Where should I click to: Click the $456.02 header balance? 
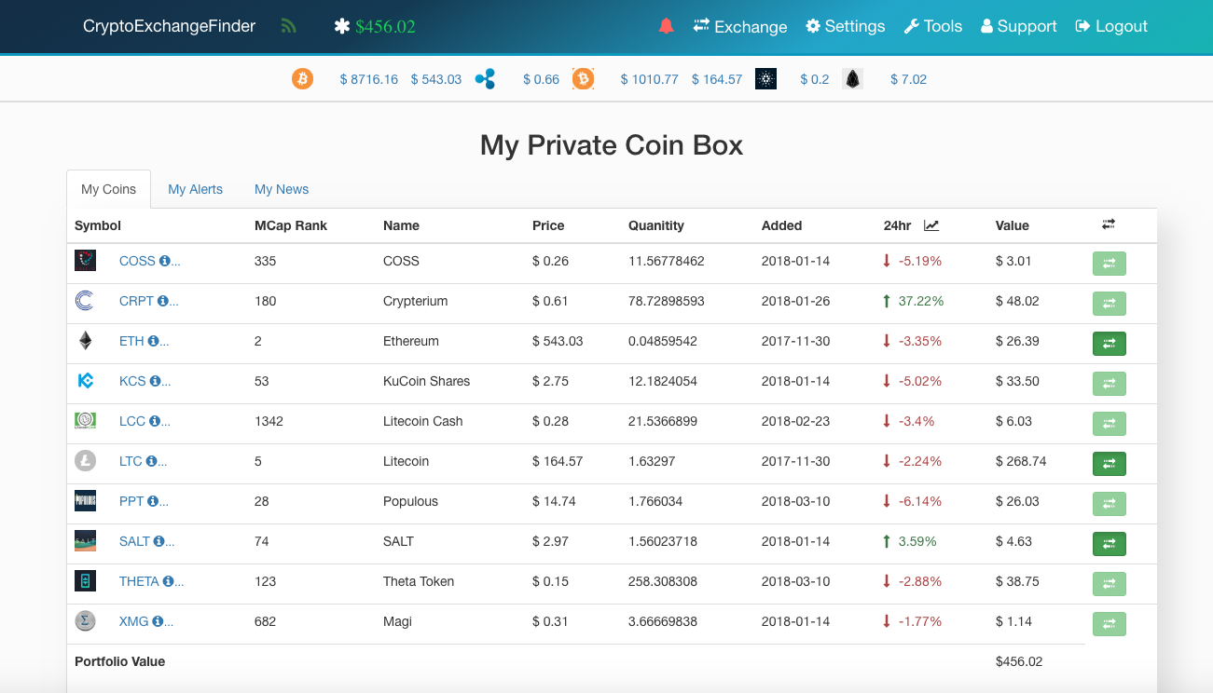tap(386, 26)
